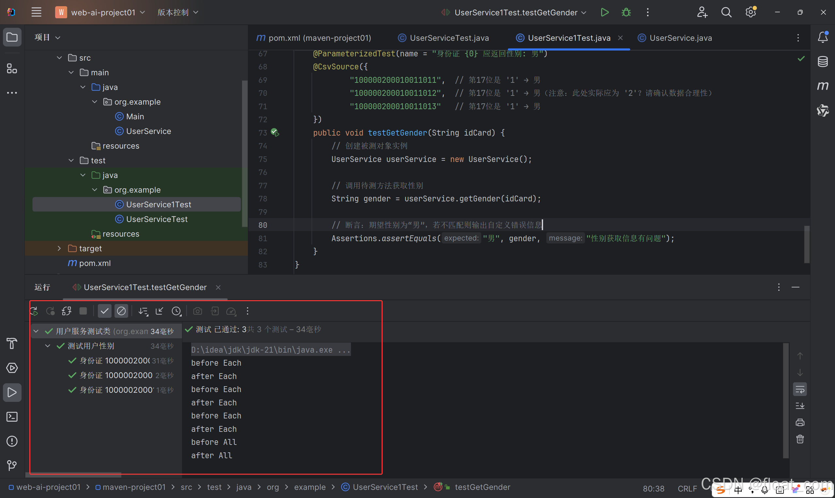Open notifications bell icon

click(x=822, y=37)
